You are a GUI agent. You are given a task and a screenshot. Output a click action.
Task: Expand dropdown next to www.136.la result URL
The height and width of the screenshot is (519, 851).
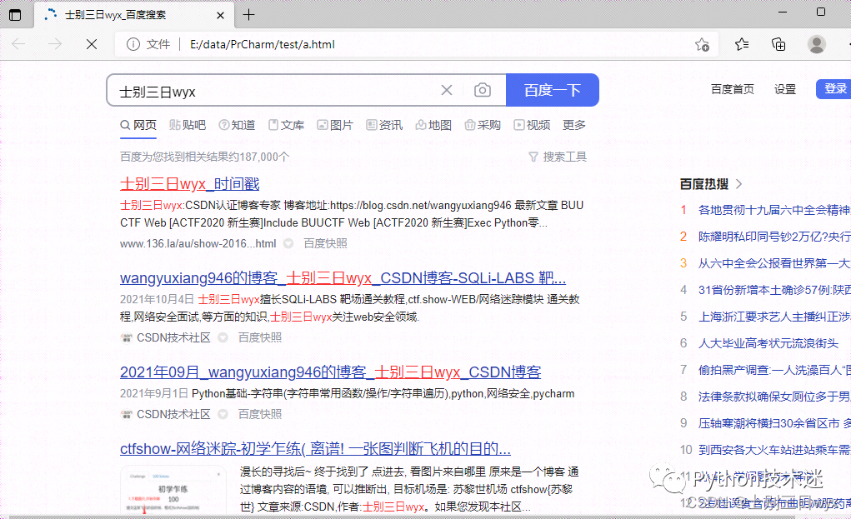click(x=288, y=243)
